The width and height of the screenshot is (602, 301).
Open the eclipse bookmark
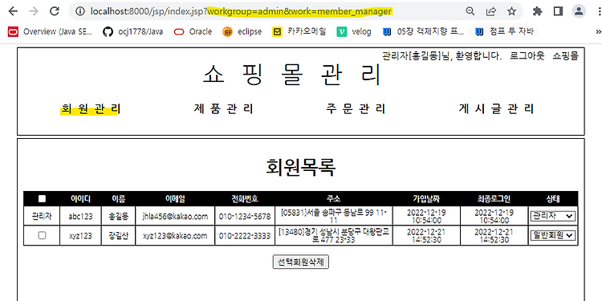(x=242, y=31)
